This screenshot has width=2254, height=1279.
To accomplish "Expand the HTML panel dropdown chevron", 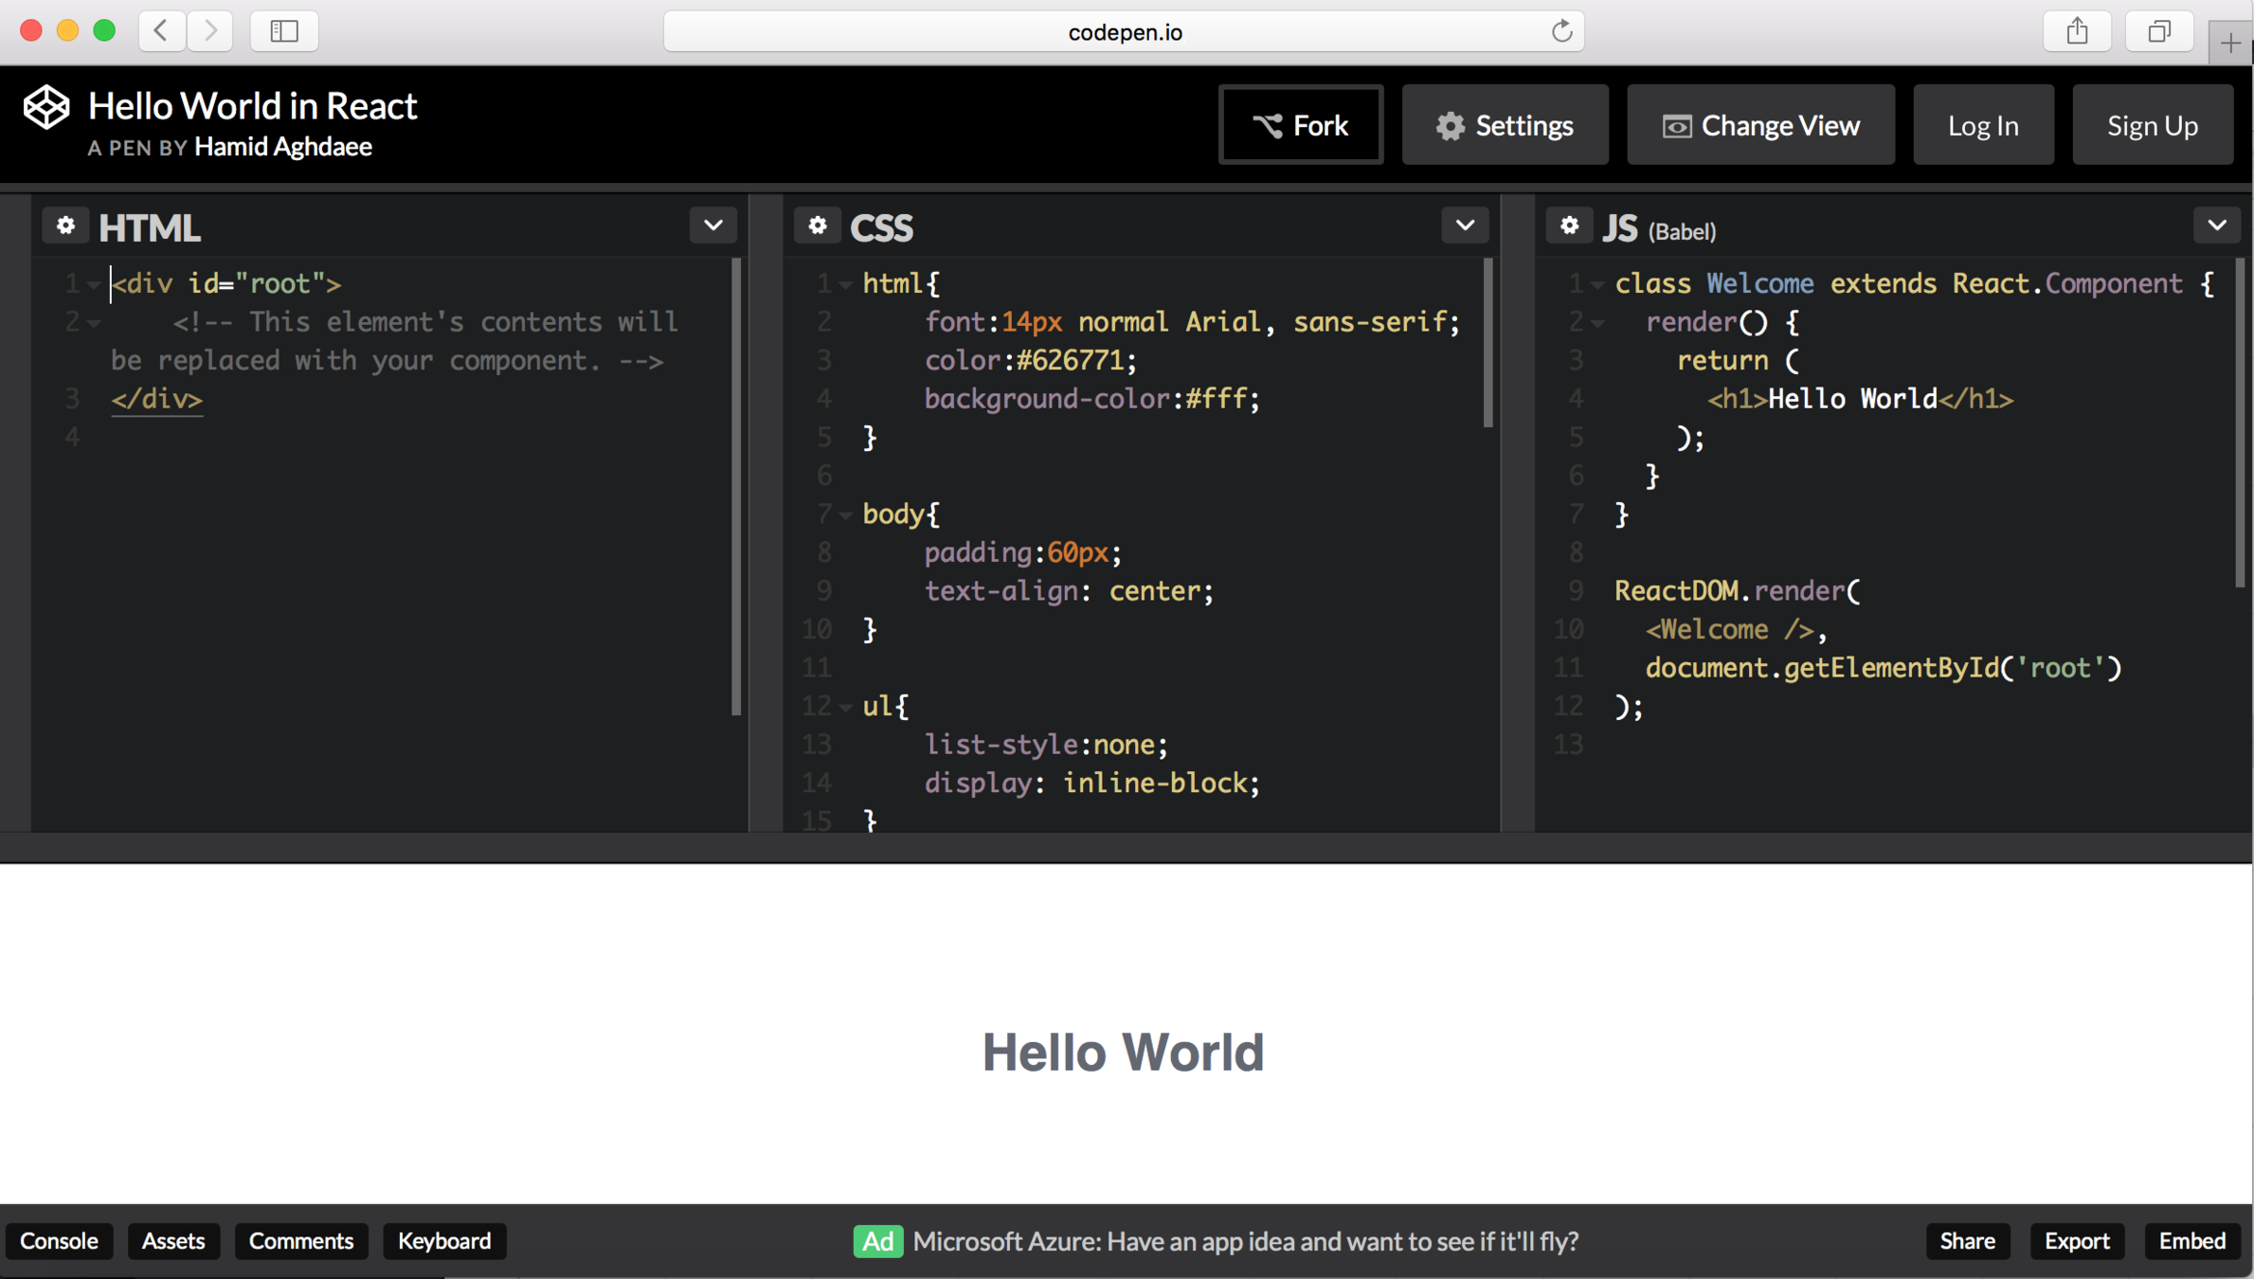I will coord(712,225).
